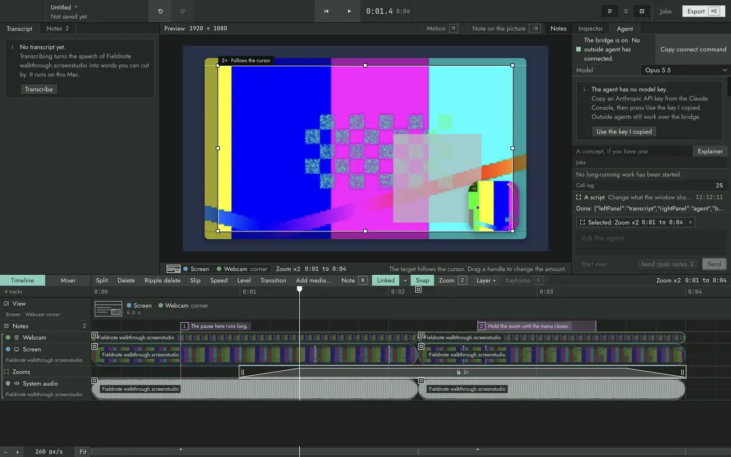Switch to the Notes 2 tab
Viewport: 731px width, 457px height.
pos(58,29)
